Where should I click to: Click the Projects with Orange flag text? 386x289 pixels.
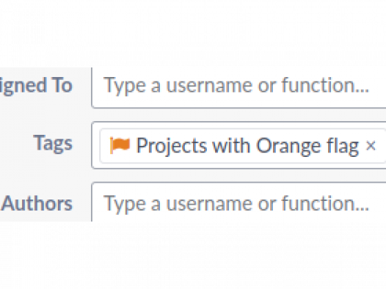(x=247, y=147)
